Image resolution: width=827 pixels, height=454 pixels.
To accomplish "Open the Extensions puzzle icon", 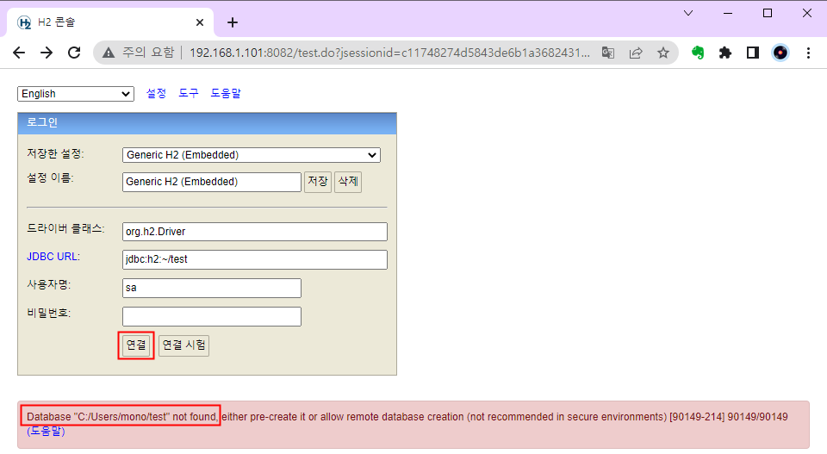I will [x=725, y=53].
